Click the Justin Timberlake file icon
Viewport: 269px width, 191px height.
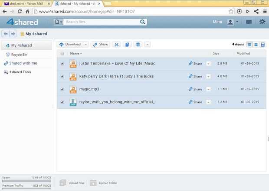click(x=73, y=64)
